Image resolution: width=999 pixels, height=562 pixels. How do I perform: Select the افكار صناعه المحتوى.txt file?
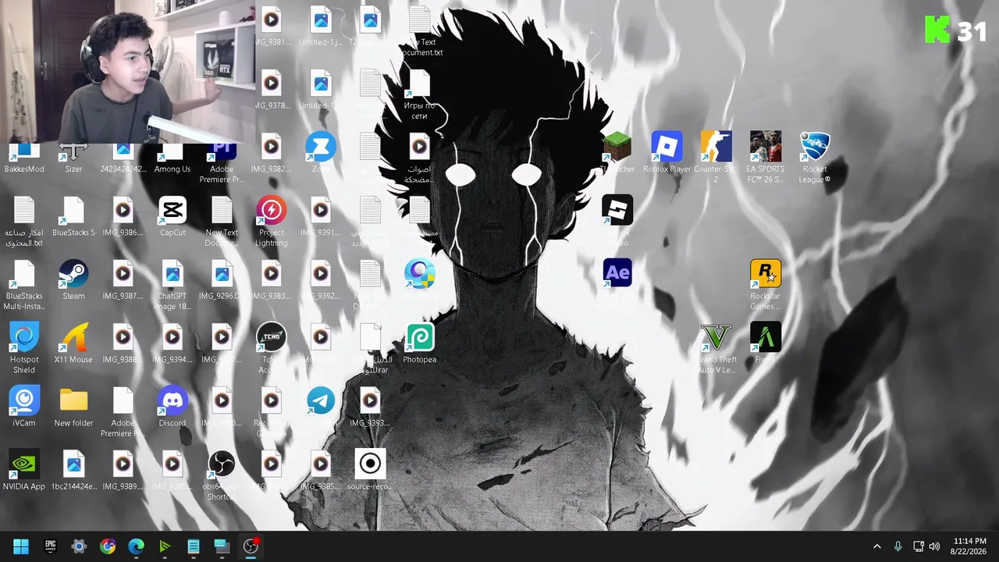[x=24, y=222]
